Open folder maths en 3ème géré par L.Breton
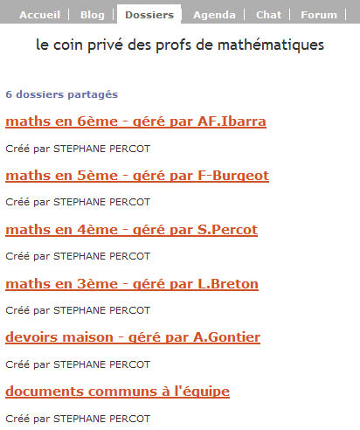 [x=132, y=284]
